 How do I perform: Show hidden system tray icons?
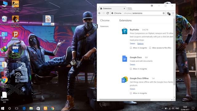click(162, 108)
